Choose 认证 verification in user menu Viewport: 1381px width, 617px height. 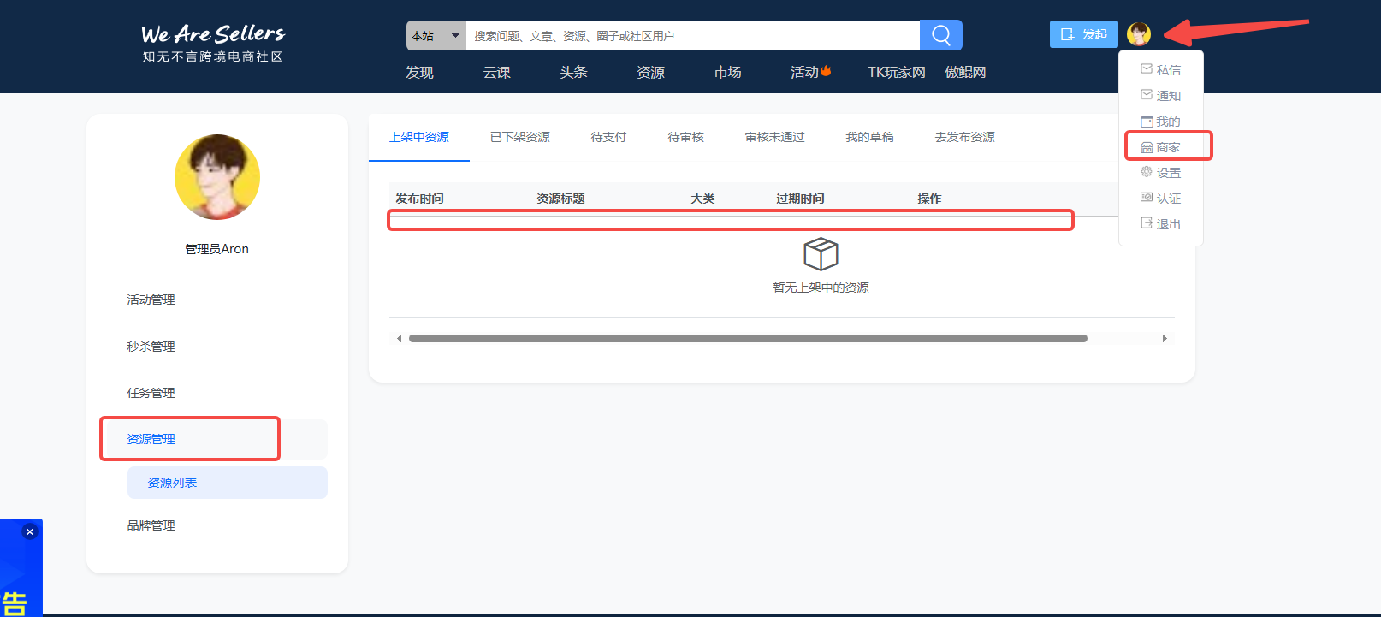point(1160,199)
